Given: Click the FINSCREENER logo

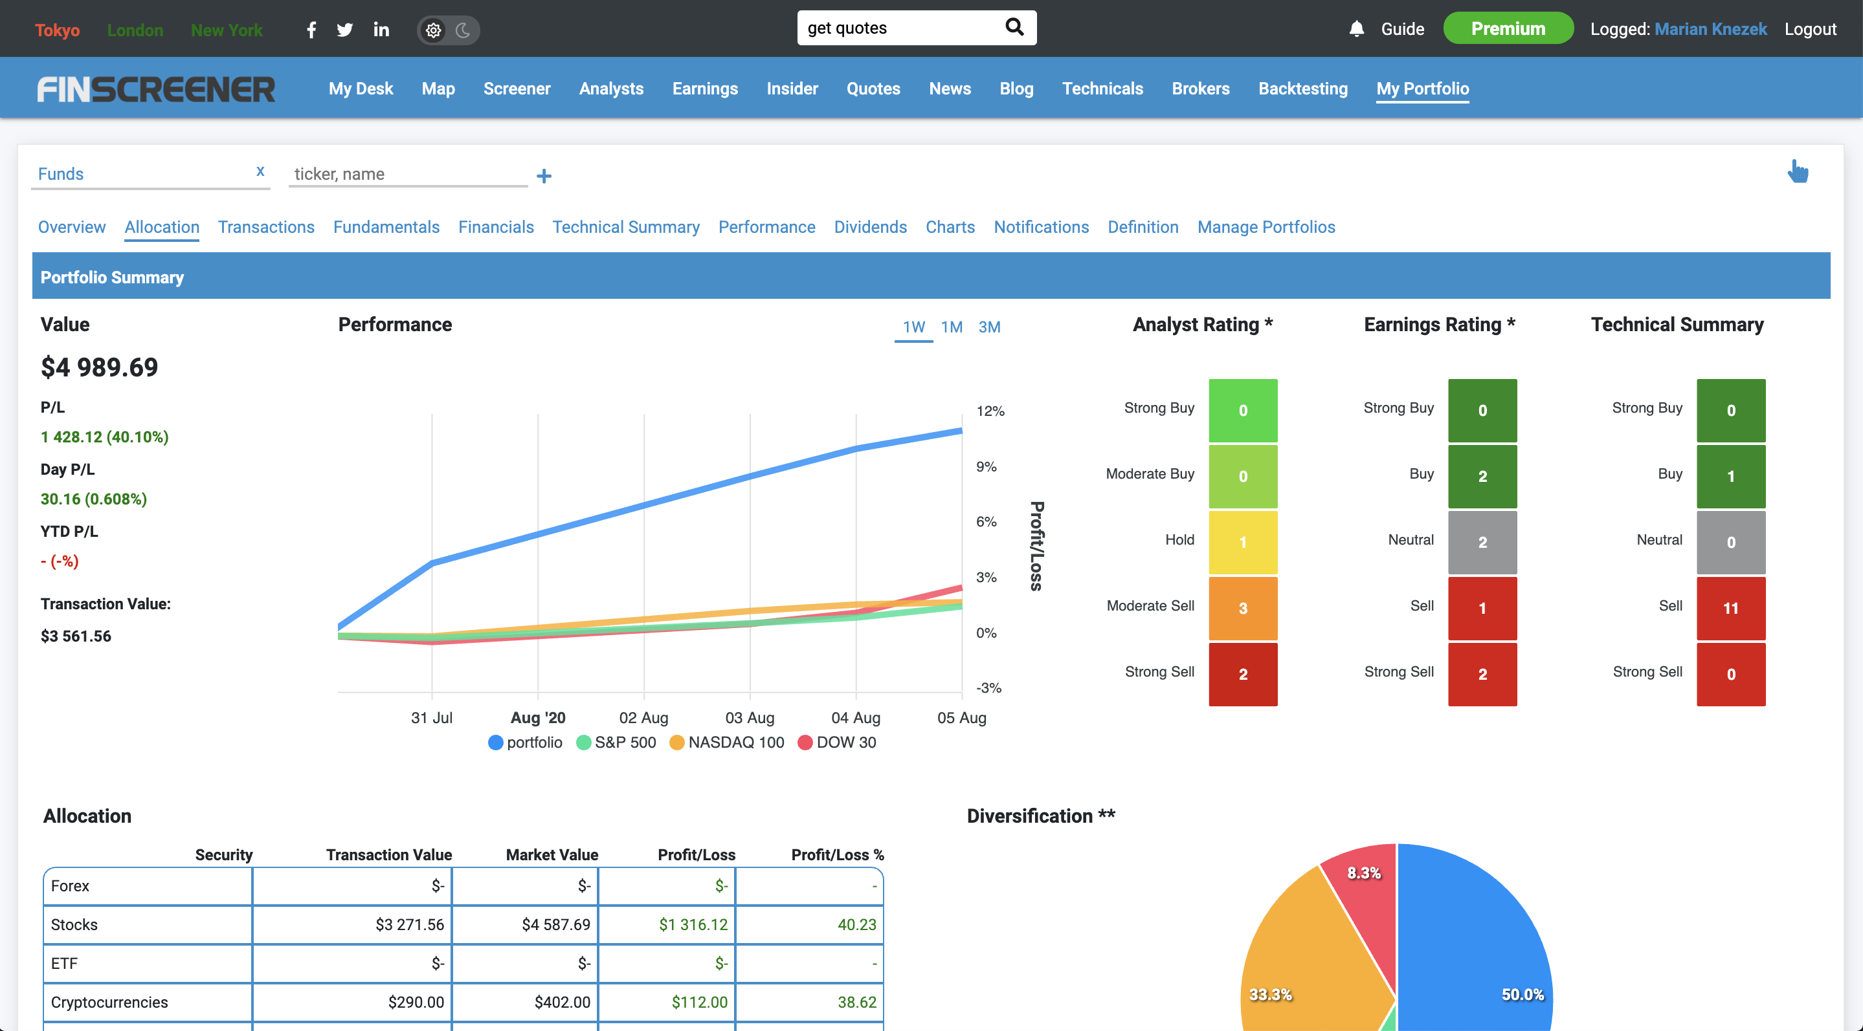Looking at the screenshot, I should (155, 89).
